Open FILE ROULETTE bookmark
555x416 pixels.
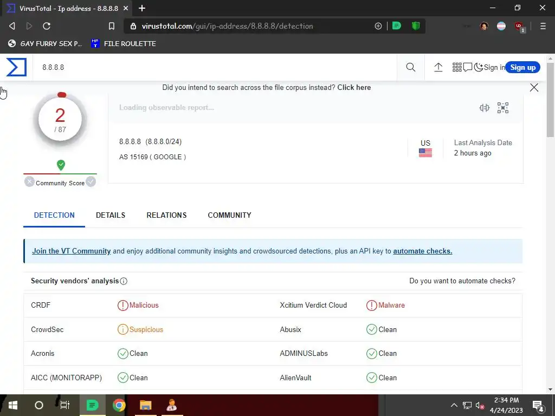(124, 43)
